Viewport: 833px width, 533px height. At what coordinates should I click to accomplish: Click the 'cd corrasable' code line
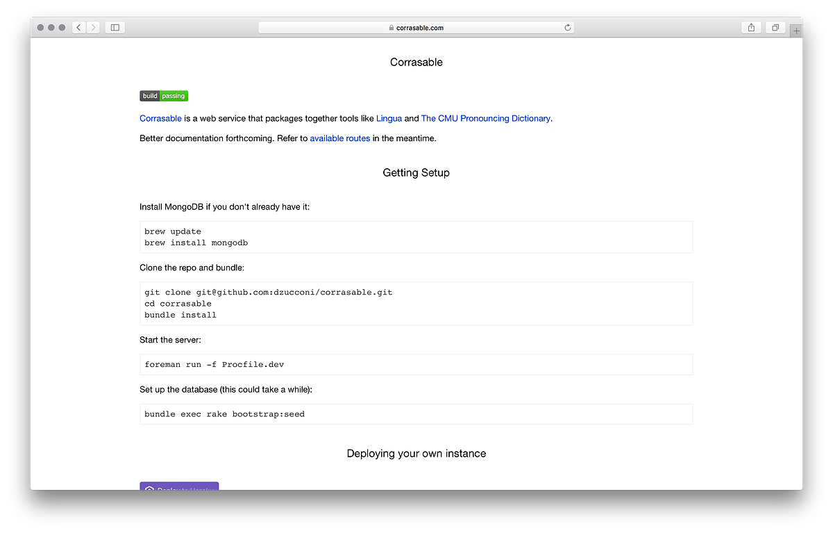178,304
